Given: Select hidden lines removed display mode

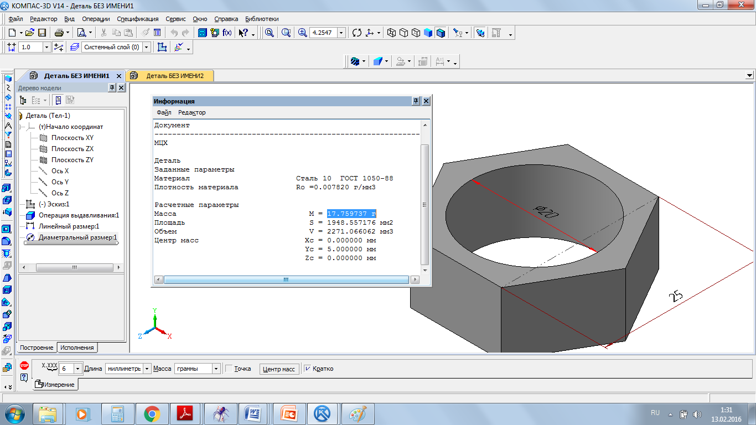Looking at the screenshot, I should click(x=404, y=33).
